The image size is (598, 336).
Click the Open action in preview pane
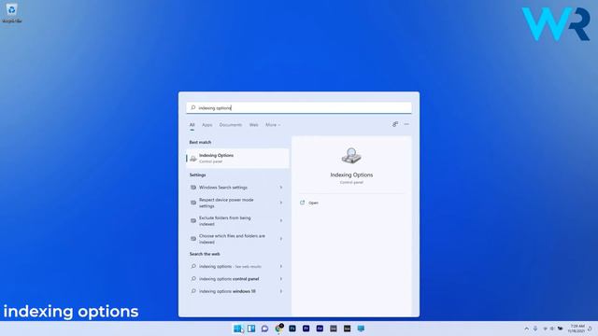309,203
